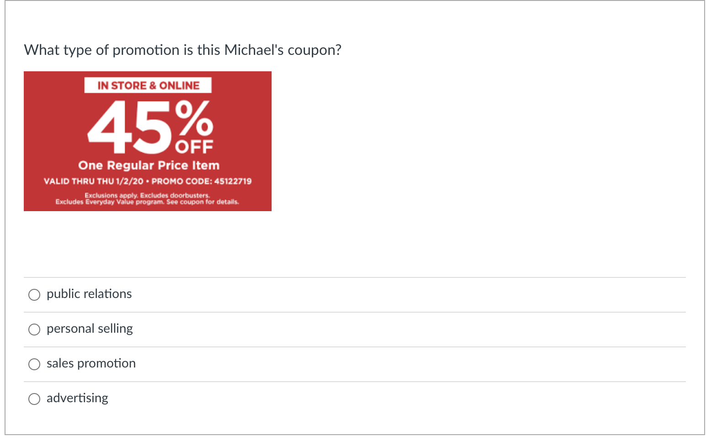This screenshot has width=706, height=447.
Task: Click the percent symbol on the coupon
Action: pos(195,119)
